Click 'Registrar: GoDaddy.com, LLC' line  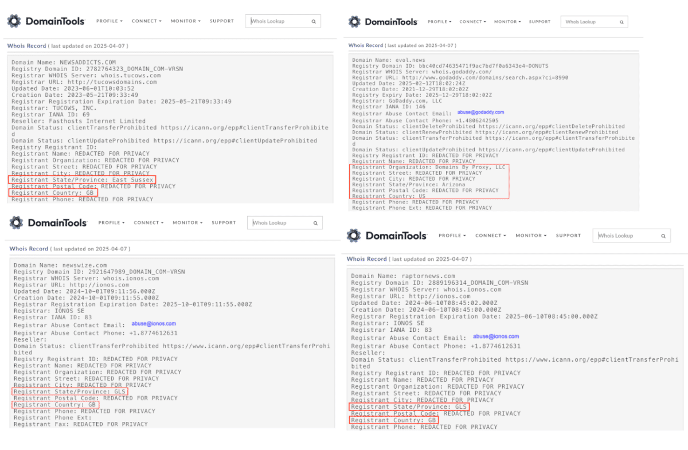(x=396, y=101)
